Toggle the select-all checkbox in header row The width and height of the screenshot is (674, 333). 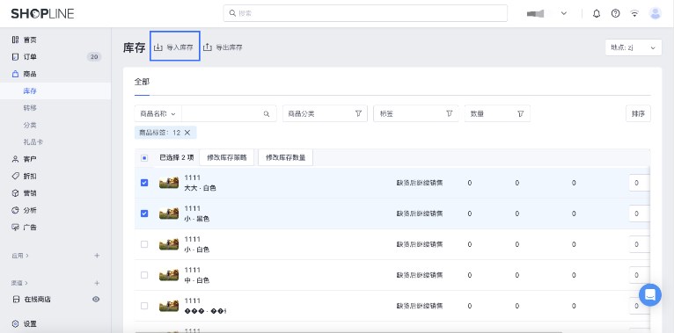pos(144,158)
